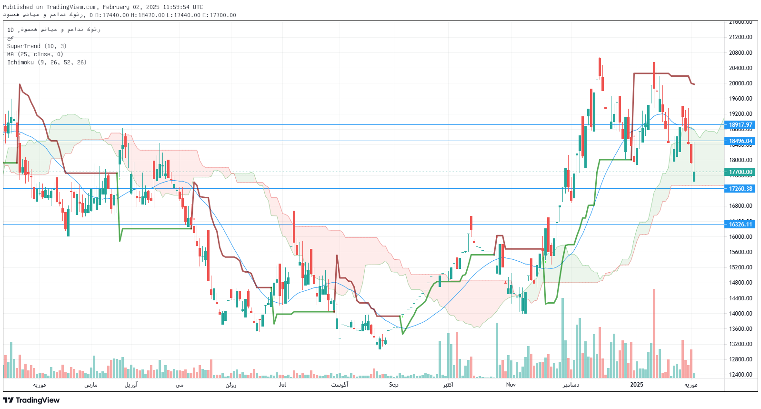The image size is (761, 409).
Task: Click the 16326.11 price label
Action: tap(741, 225)
